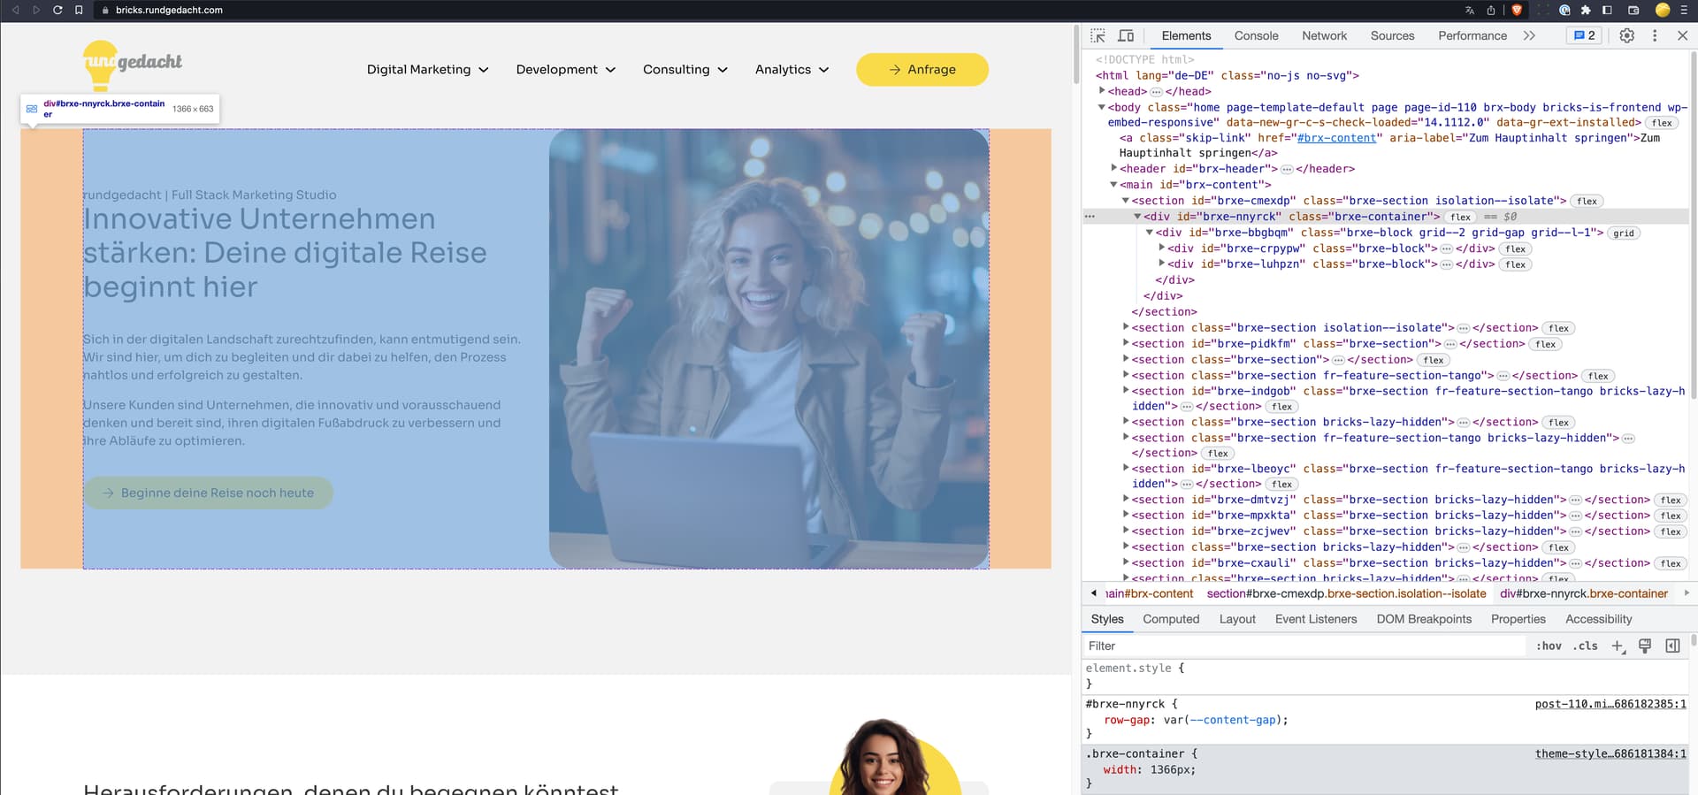Viewport: 1698px width, 795px height.
Task: Click flex badge on brxe-nnyrck container
Action: coord(1460,218)
